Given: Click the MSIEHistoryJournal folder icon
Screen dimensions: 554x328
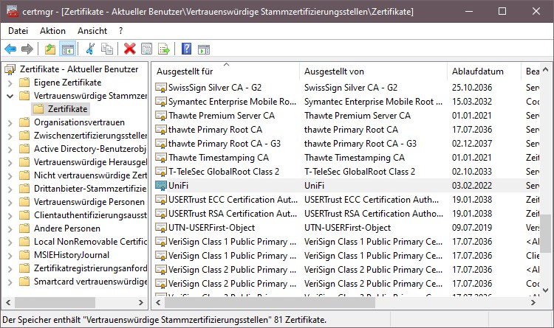Looking at the screenshot, I should coord(24,255).
